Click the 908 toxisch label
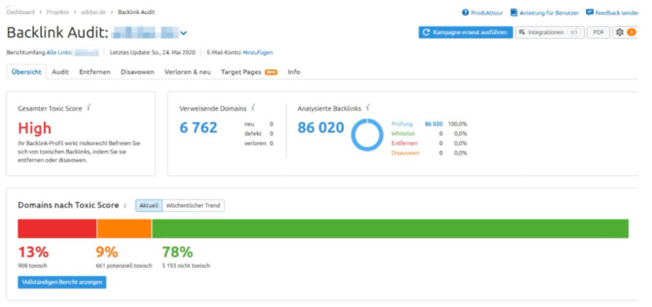The height and width of the screenshot is (307, 652). click(32, 266)
